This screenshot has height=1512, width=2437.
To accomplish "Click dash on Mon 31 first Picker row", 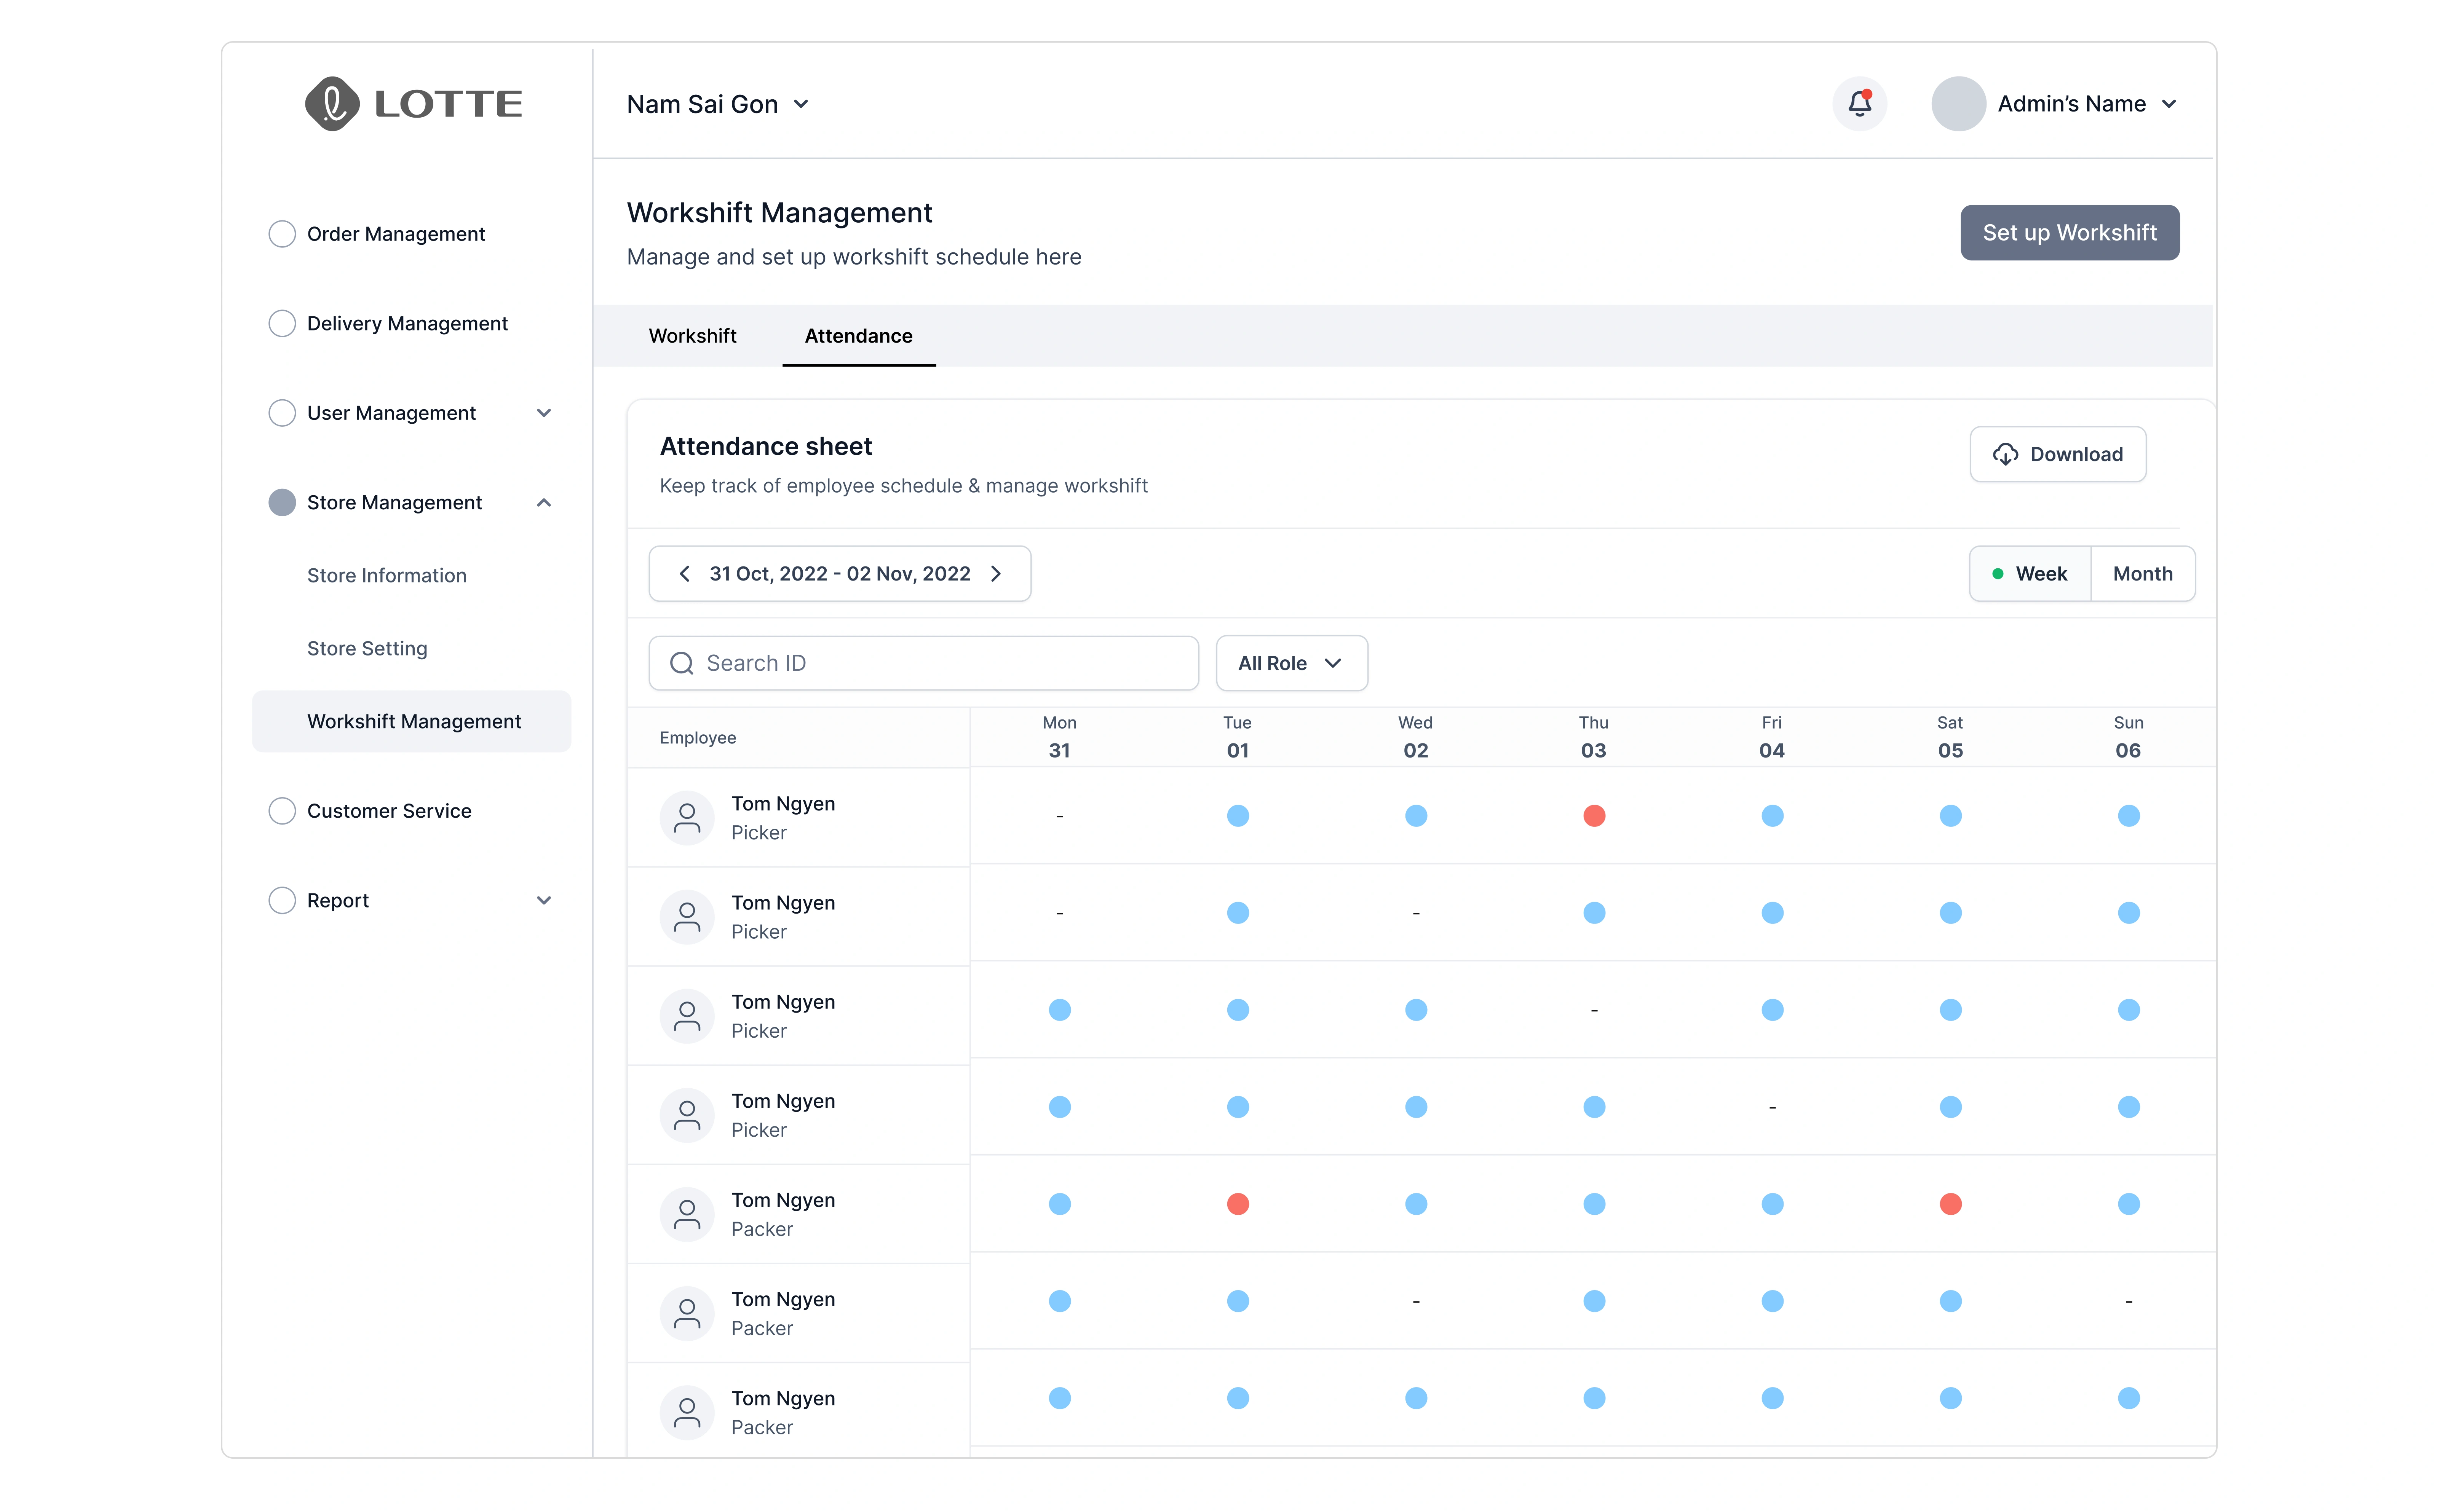I will point(1060,817).
